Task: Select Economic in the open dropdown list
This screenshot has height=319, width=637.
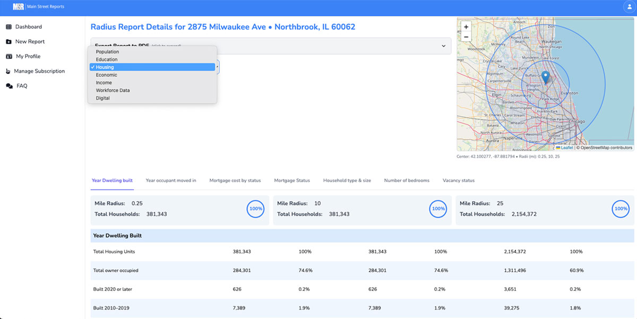Action: click(106, 74)
